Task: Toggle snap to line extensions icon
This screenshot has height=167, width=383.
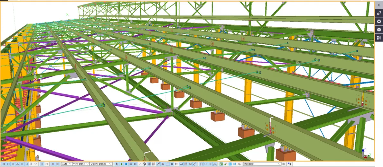Action: point(31,164)
